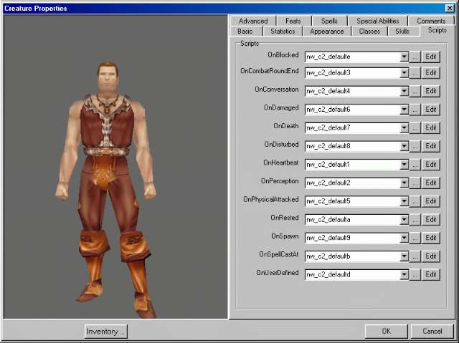
Task: Open the Statistics tab
Action: coord(283,32)
